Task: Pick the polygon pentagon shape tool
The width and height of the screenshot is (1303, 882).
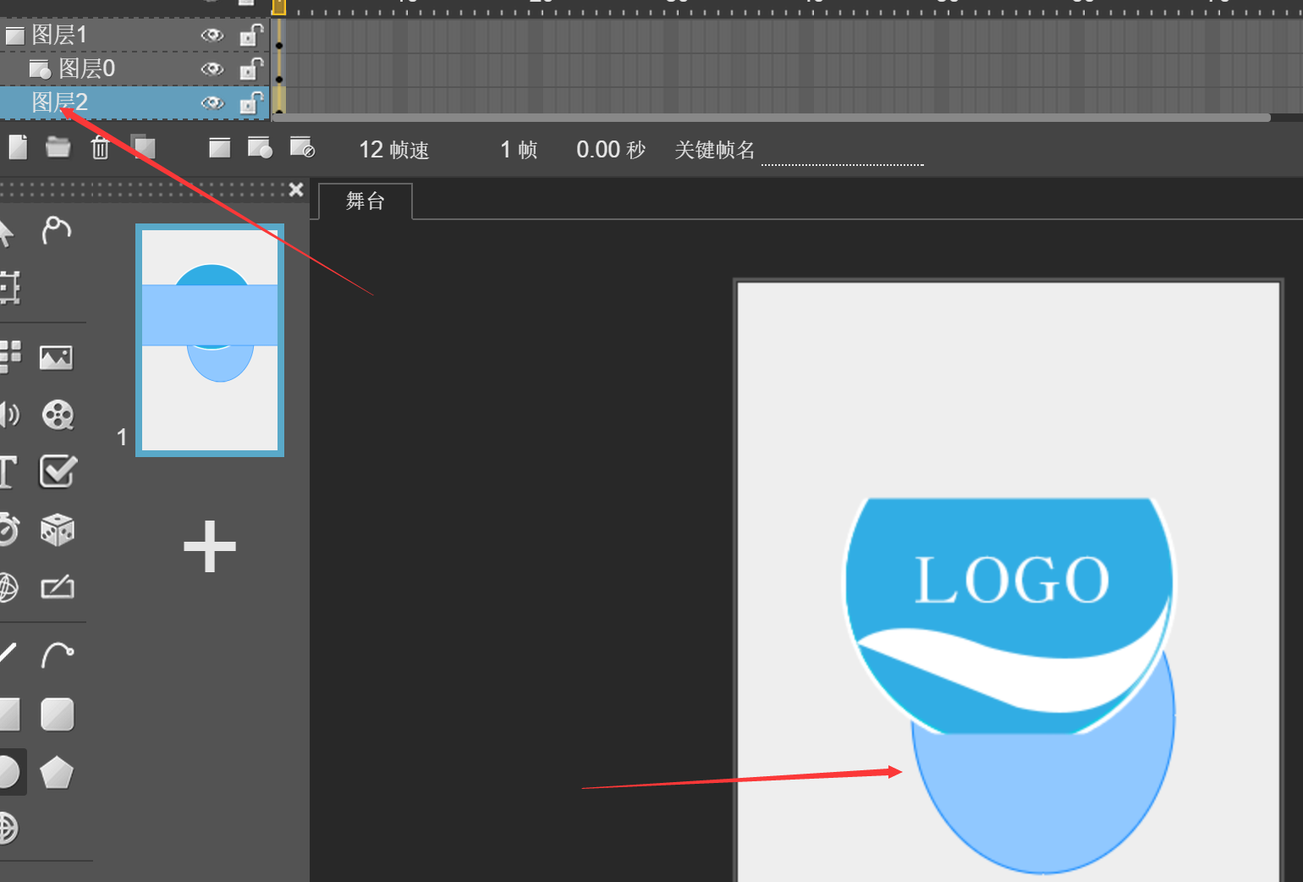Action: (57, 772)
